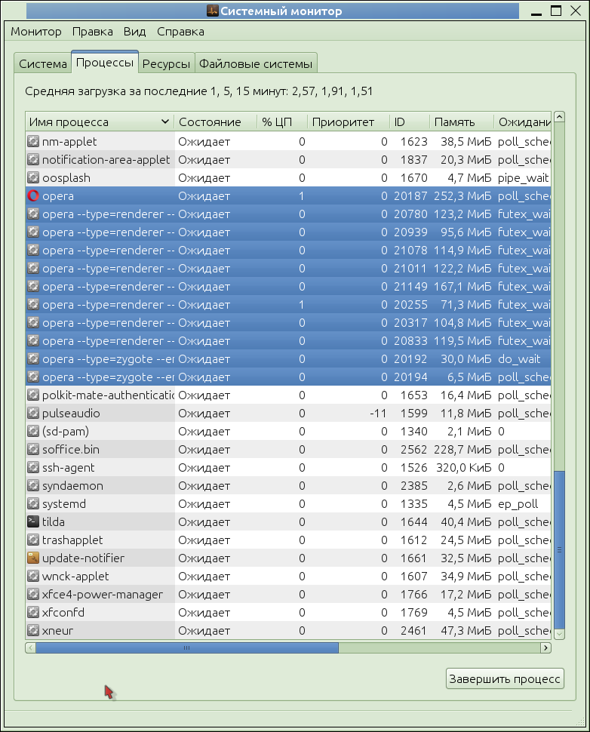Viewport: 590px width, 732px height.
Task: Click the update-notifier package icon
Action: tap(33, 558)
